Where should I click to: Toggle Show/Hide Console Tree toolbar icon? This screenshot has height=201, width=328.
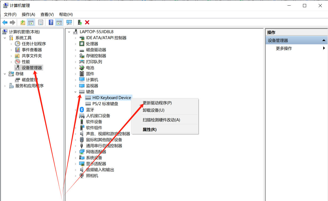tap(31, 22)
